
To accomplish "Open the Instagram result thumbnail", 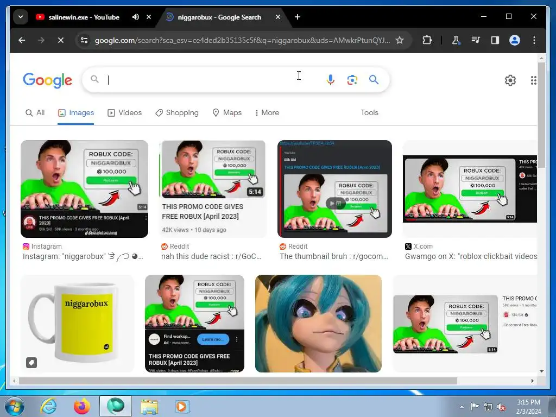I will coord(84,189).
